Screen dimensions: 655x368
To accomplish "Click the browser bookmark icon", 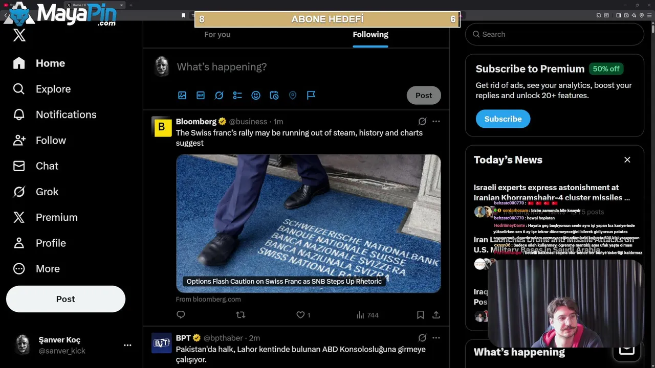I will 183,15.
